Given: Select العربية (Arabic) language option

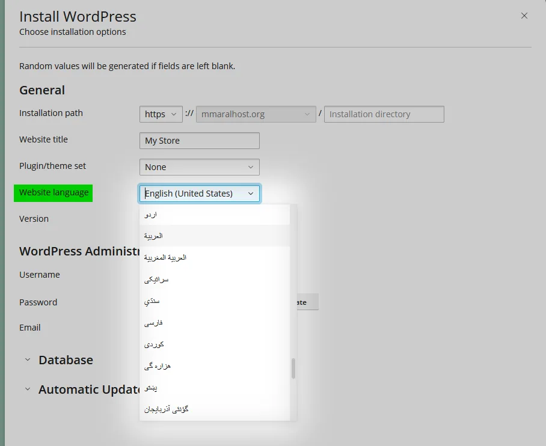Looking at the screenshot, I should pos(215,236).
